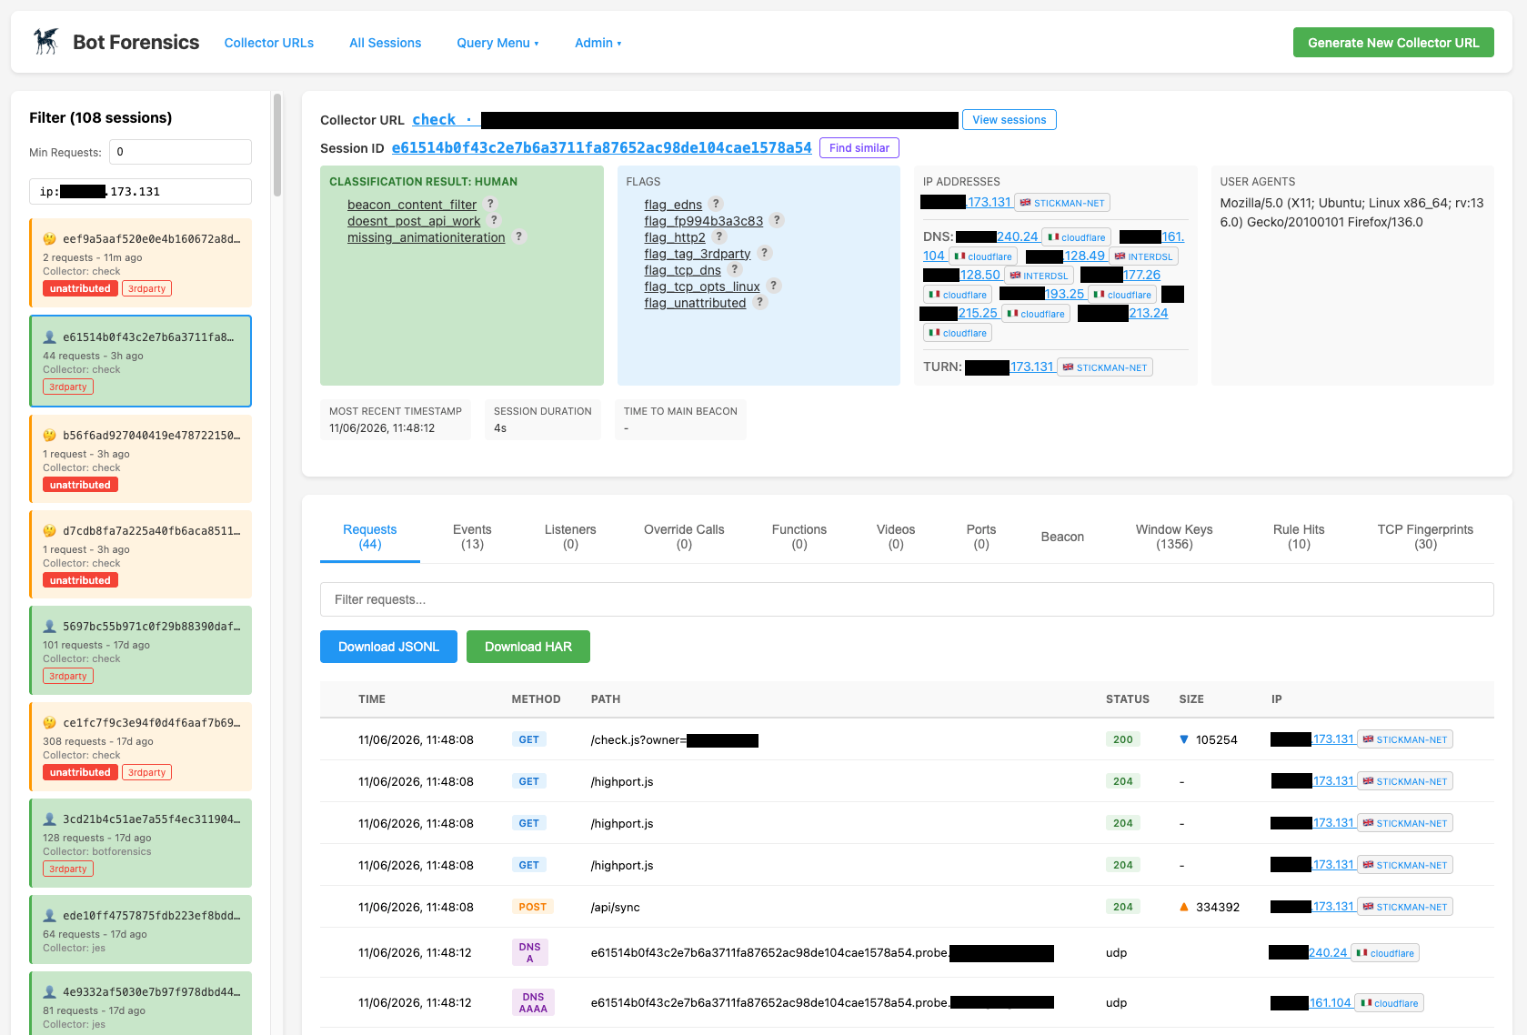Click UK flag STICKMAN-NET badge under IP Addresses
This screenshot has height=1035, width=1527.
click(1062, 203)
